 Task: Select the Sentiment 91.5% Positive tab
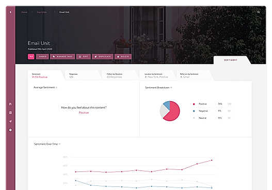pos(45,75)
